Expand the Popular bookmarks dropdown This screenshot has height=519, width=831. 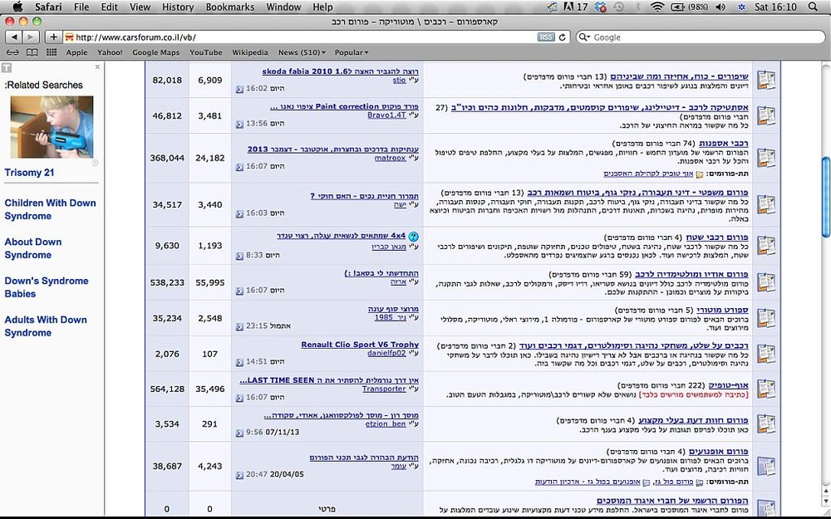tap(352, 52)
